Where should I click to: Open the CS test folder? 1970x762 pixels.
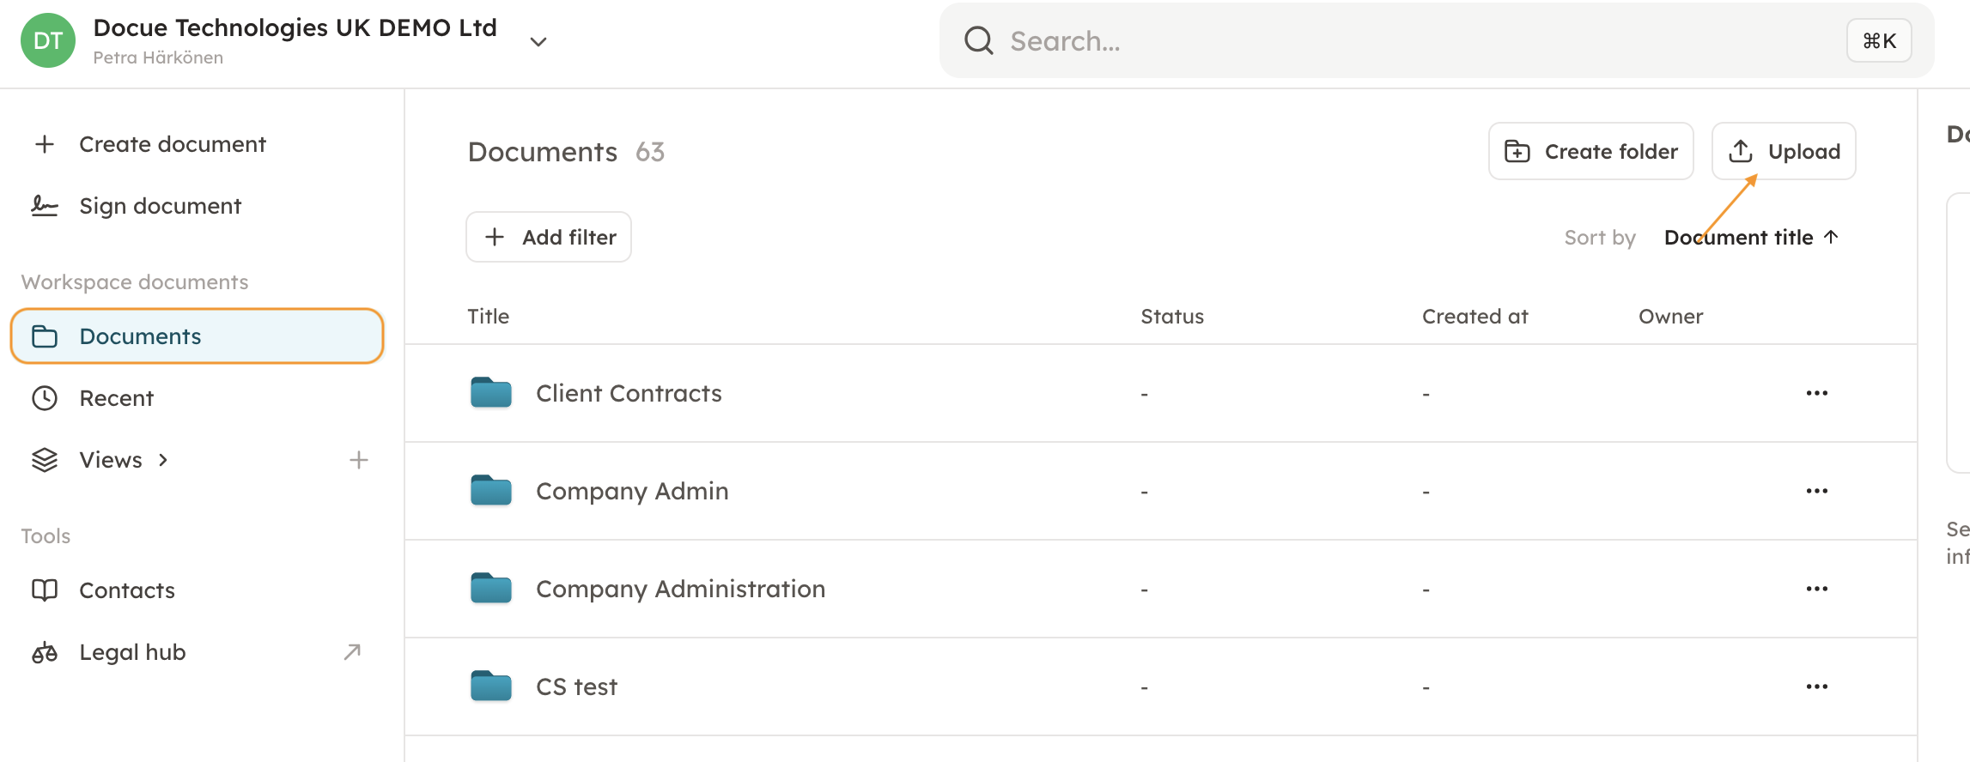(576, 686)
